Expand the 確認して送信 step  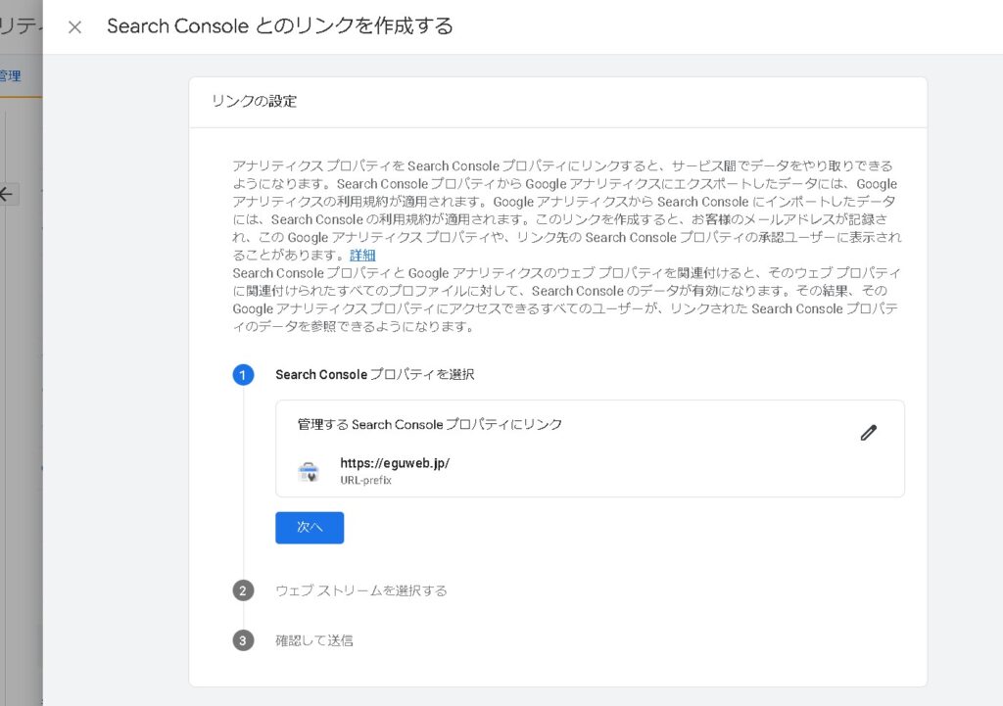click(314, 640)
